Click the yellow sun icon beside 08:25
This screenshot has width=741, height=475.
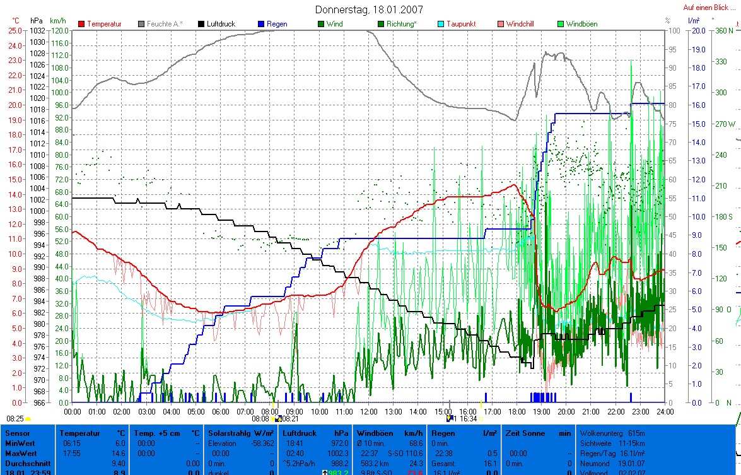point(28,418)
